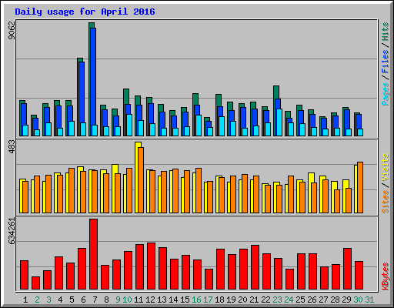Click day 1 on the x-axis
The height and width of the screenshot is (308, 394).
pos(25,300)
